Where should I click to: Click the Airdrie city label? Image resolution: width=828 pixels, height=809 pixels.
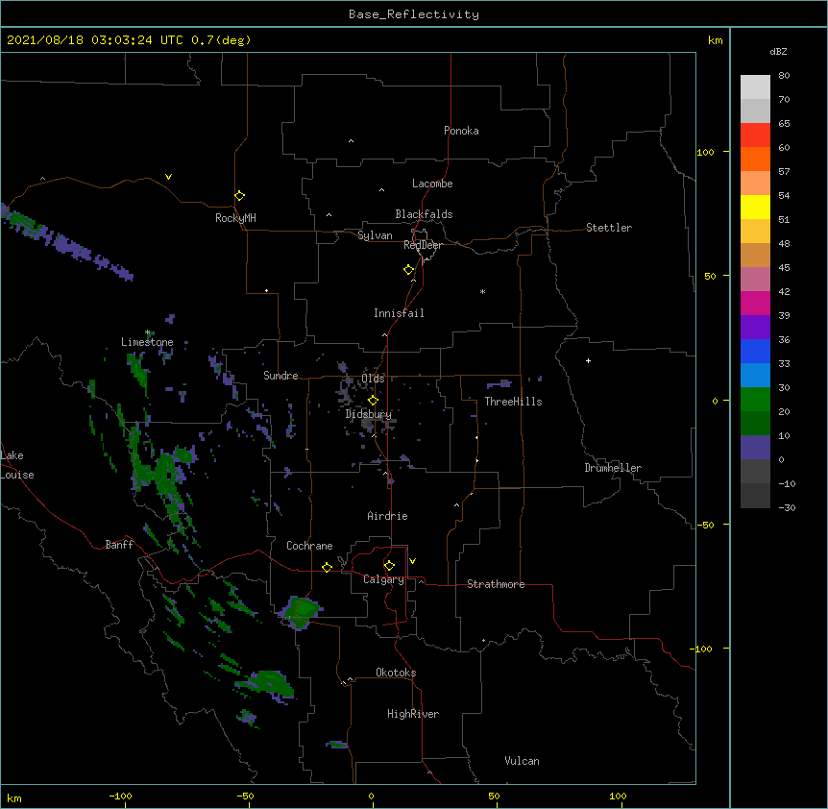tap(388, 516)
